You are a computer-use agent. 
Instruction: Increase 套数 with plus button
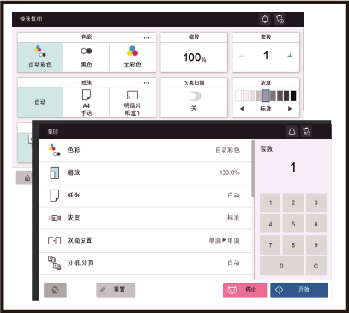(x=290, y=56)
